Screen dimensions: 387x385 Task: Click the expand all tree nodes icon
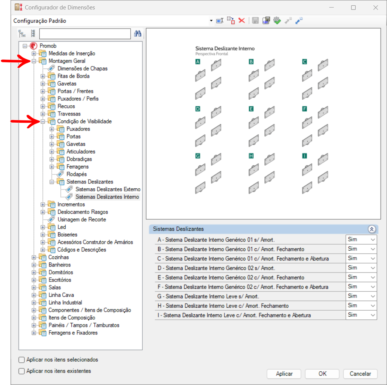22,34
